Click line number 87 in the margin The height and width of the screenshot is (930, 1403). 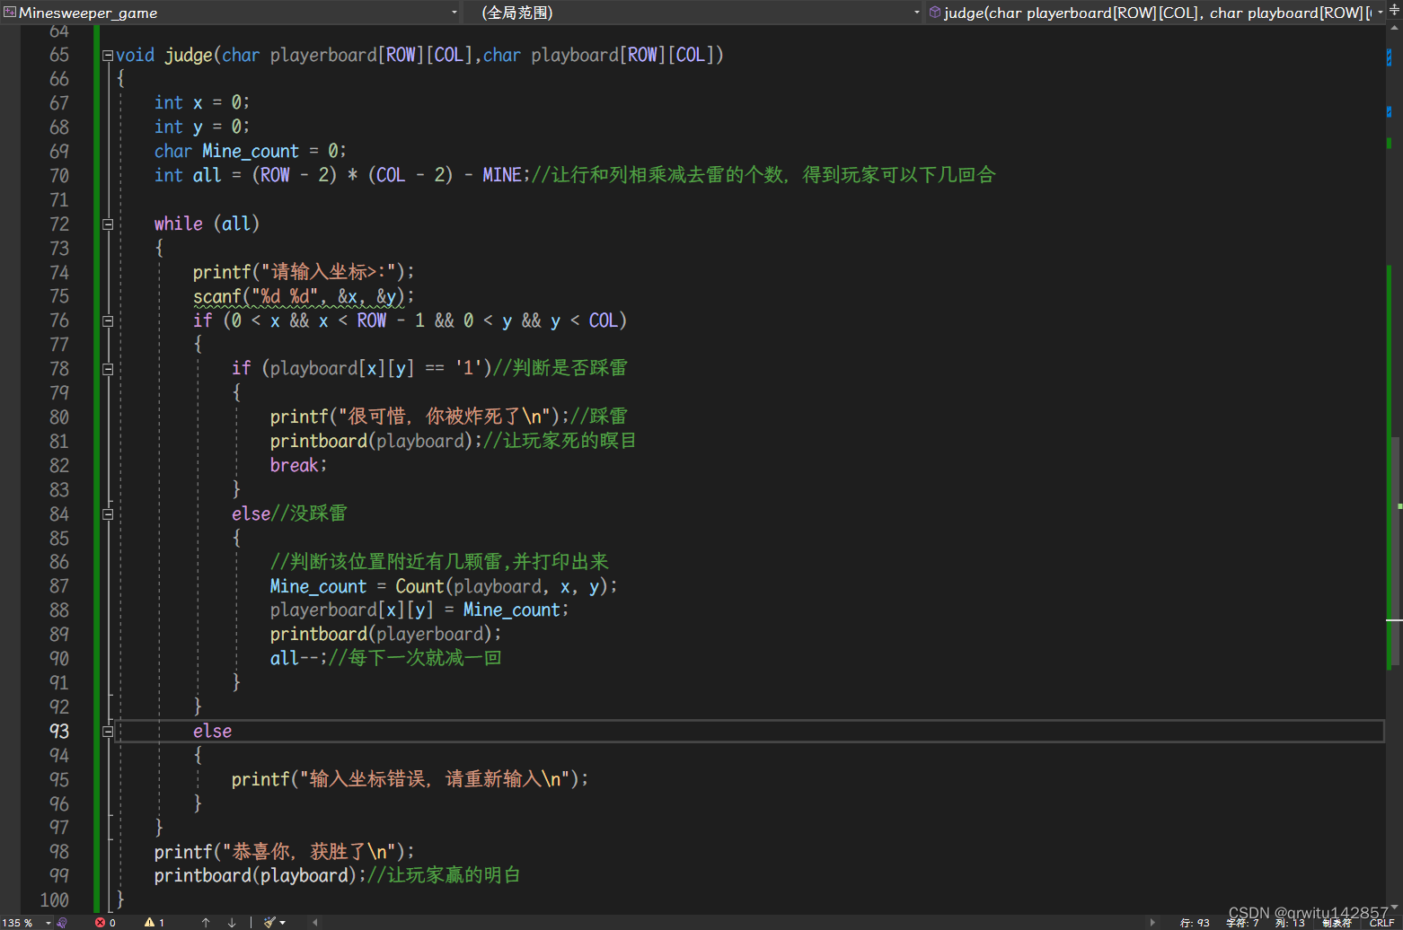tap(59, 586)
